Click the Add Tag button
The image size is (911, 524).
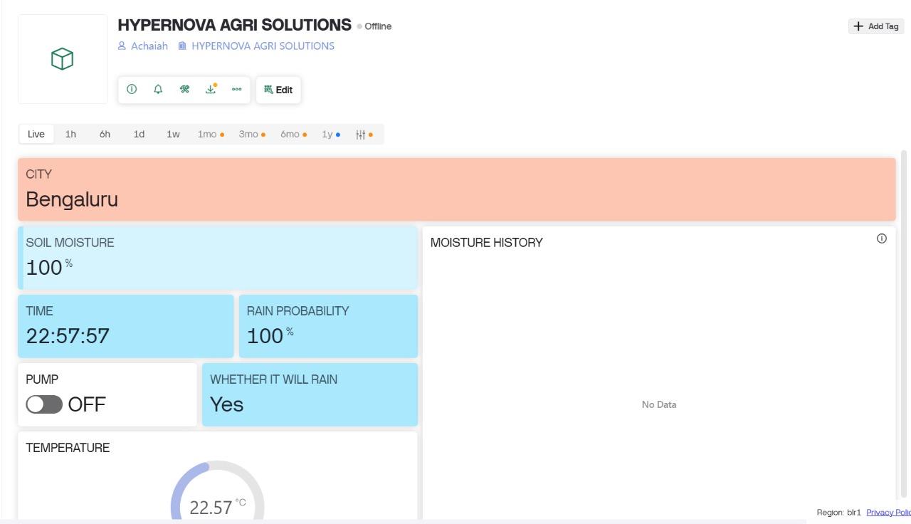pos(876,26)
